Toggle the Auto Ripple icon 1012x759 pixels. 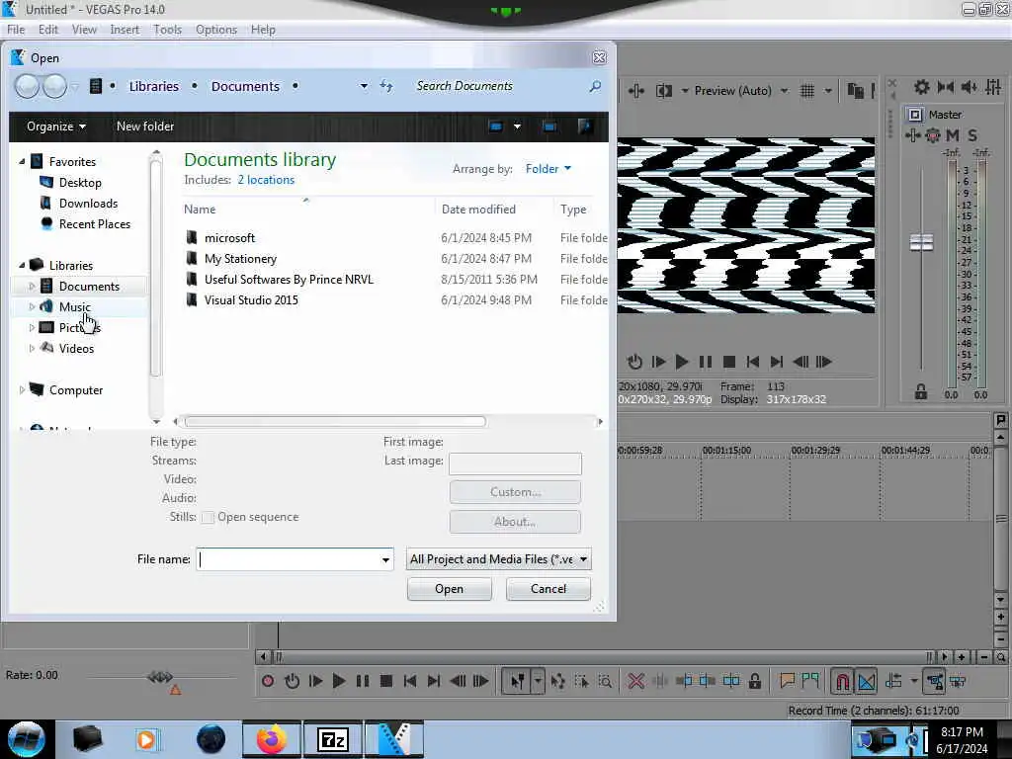tap(893, 681)
